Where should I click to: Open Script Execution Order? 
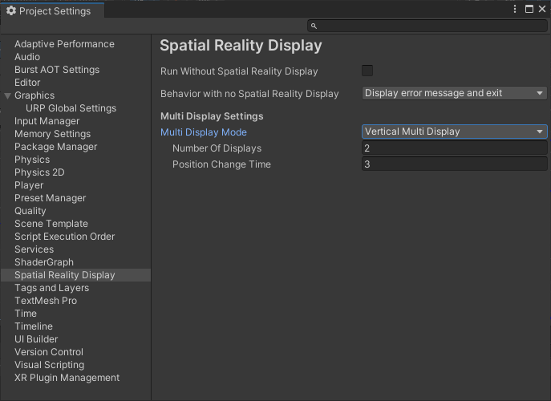point(65,236)
